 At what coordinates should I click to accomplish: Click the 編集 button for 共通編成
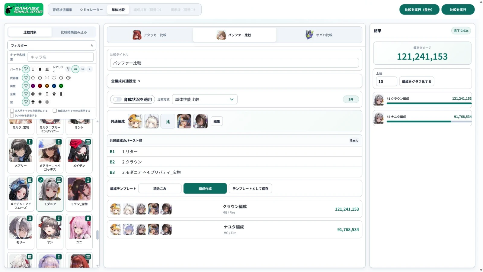[x=217, y=121]
